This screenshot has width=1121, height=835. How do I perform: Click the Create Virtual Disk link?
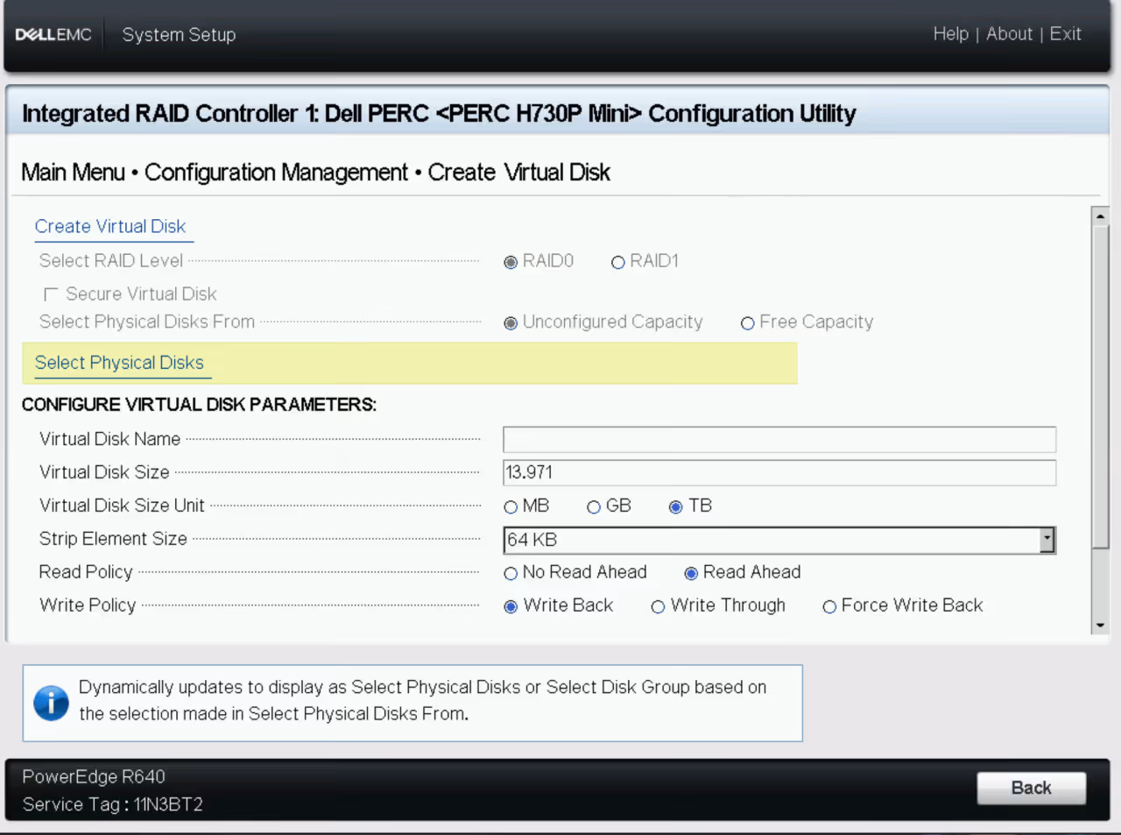110,226
